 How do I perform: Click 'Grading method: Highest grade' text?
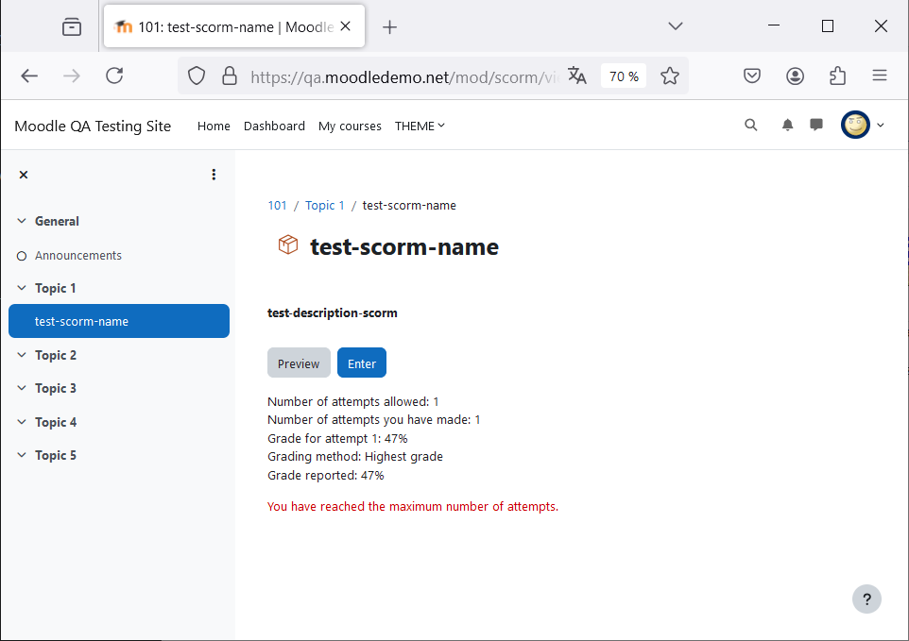[354, 457]
